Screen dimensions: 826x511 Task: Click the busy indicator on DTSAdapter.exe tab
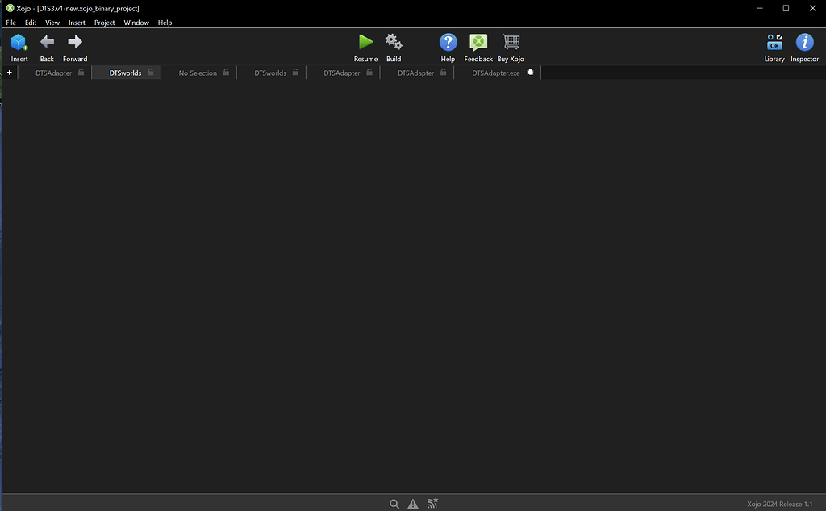tap(530, 72)
